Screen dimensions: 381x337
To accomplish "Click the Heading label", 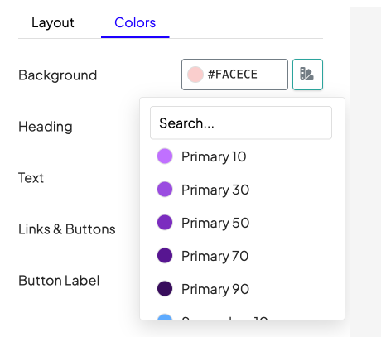I will [46, 127].
